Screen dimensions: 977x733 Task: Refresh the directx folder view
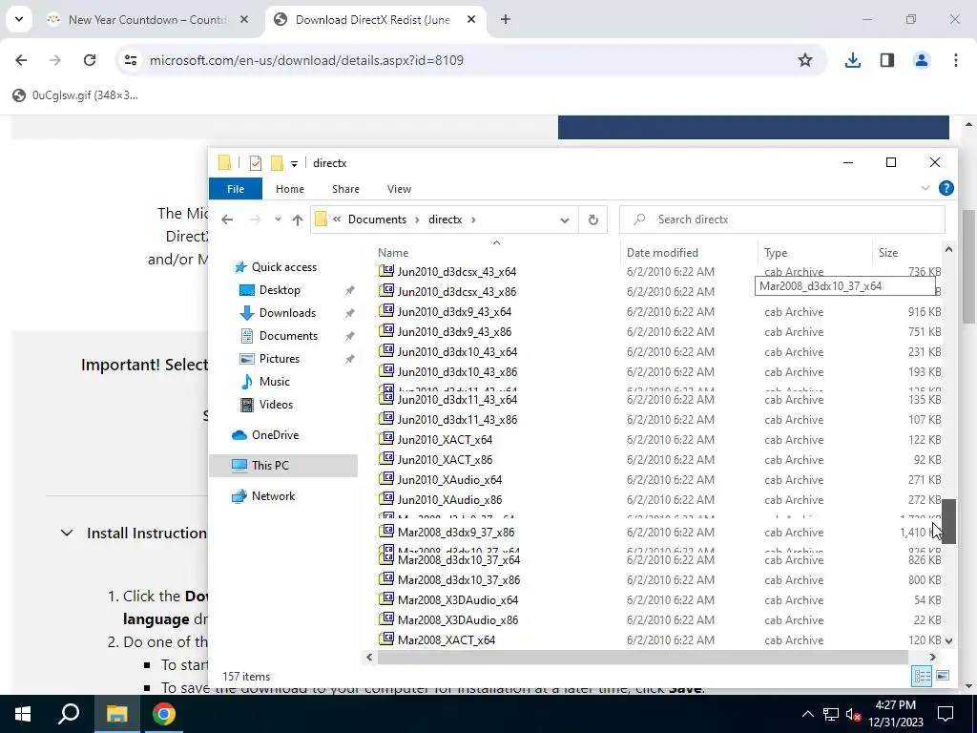593,220
